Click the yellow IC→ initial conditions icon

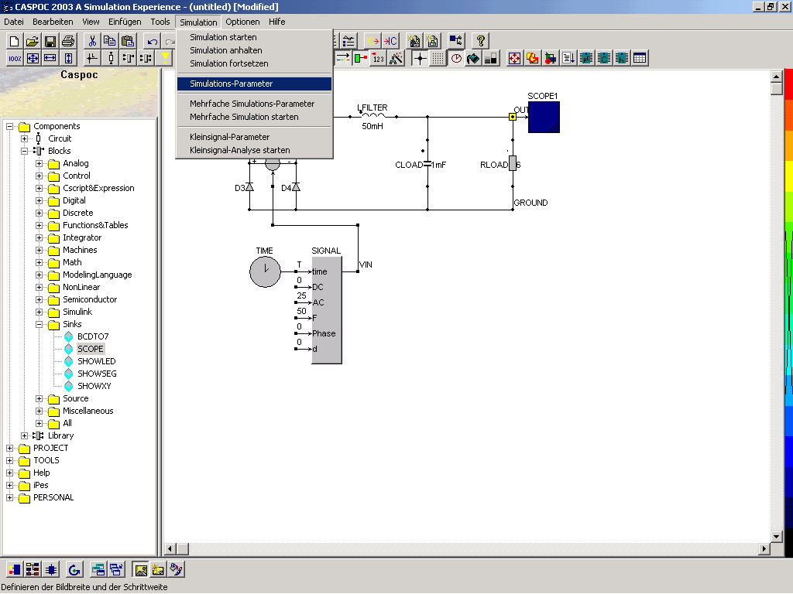click(x=372, y=41)
